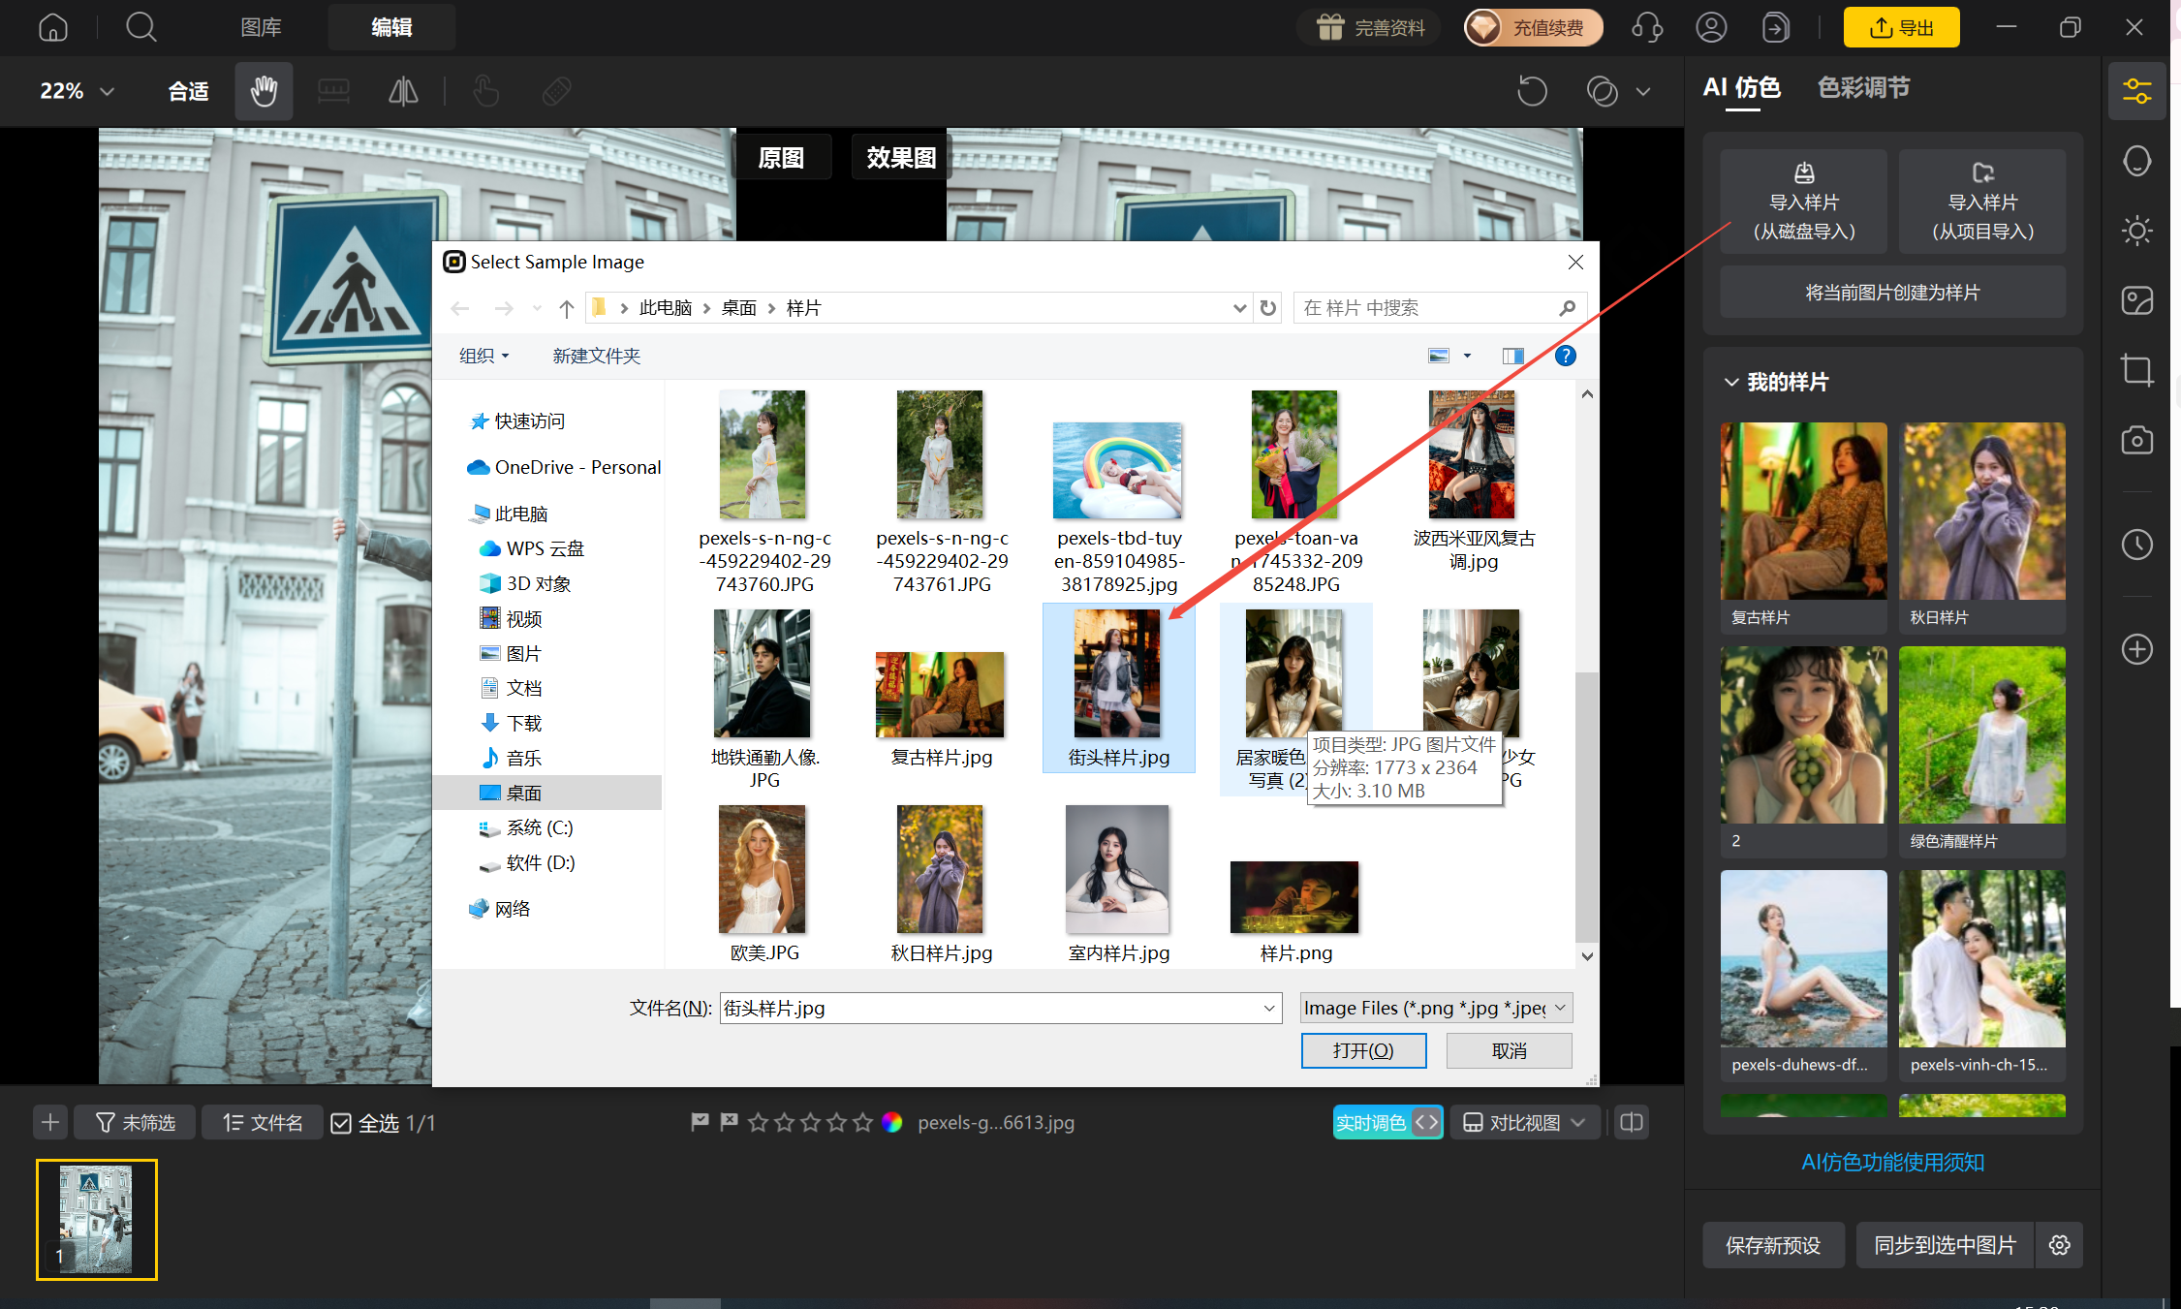This screenshot has width=2181, height=1309.
Task: Switch to the 色彩调节 tab
Action: click(x=1863, y=88)
